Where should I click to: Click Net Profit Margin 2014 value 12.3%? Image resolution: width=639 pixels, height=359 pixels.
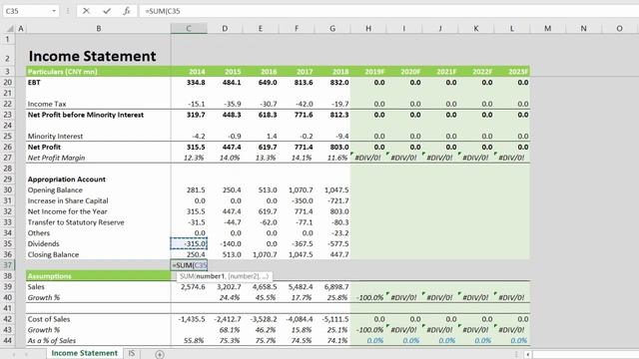[x=189, y=158]
